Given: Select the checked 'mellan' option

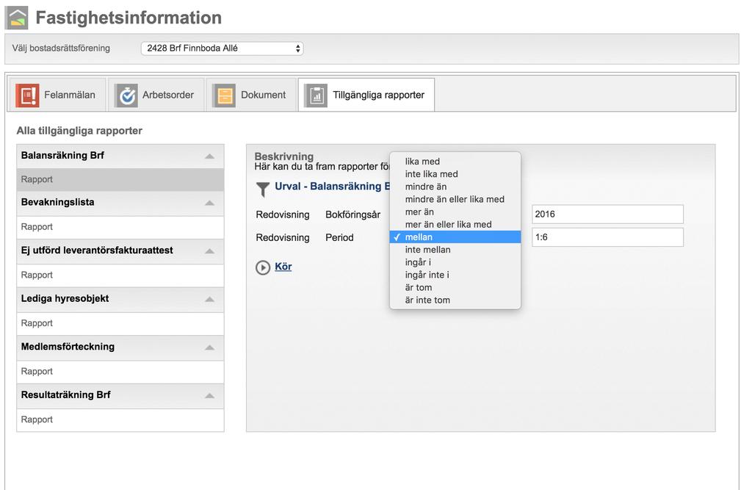Looking at the screenshot, I should pos(455,237).
